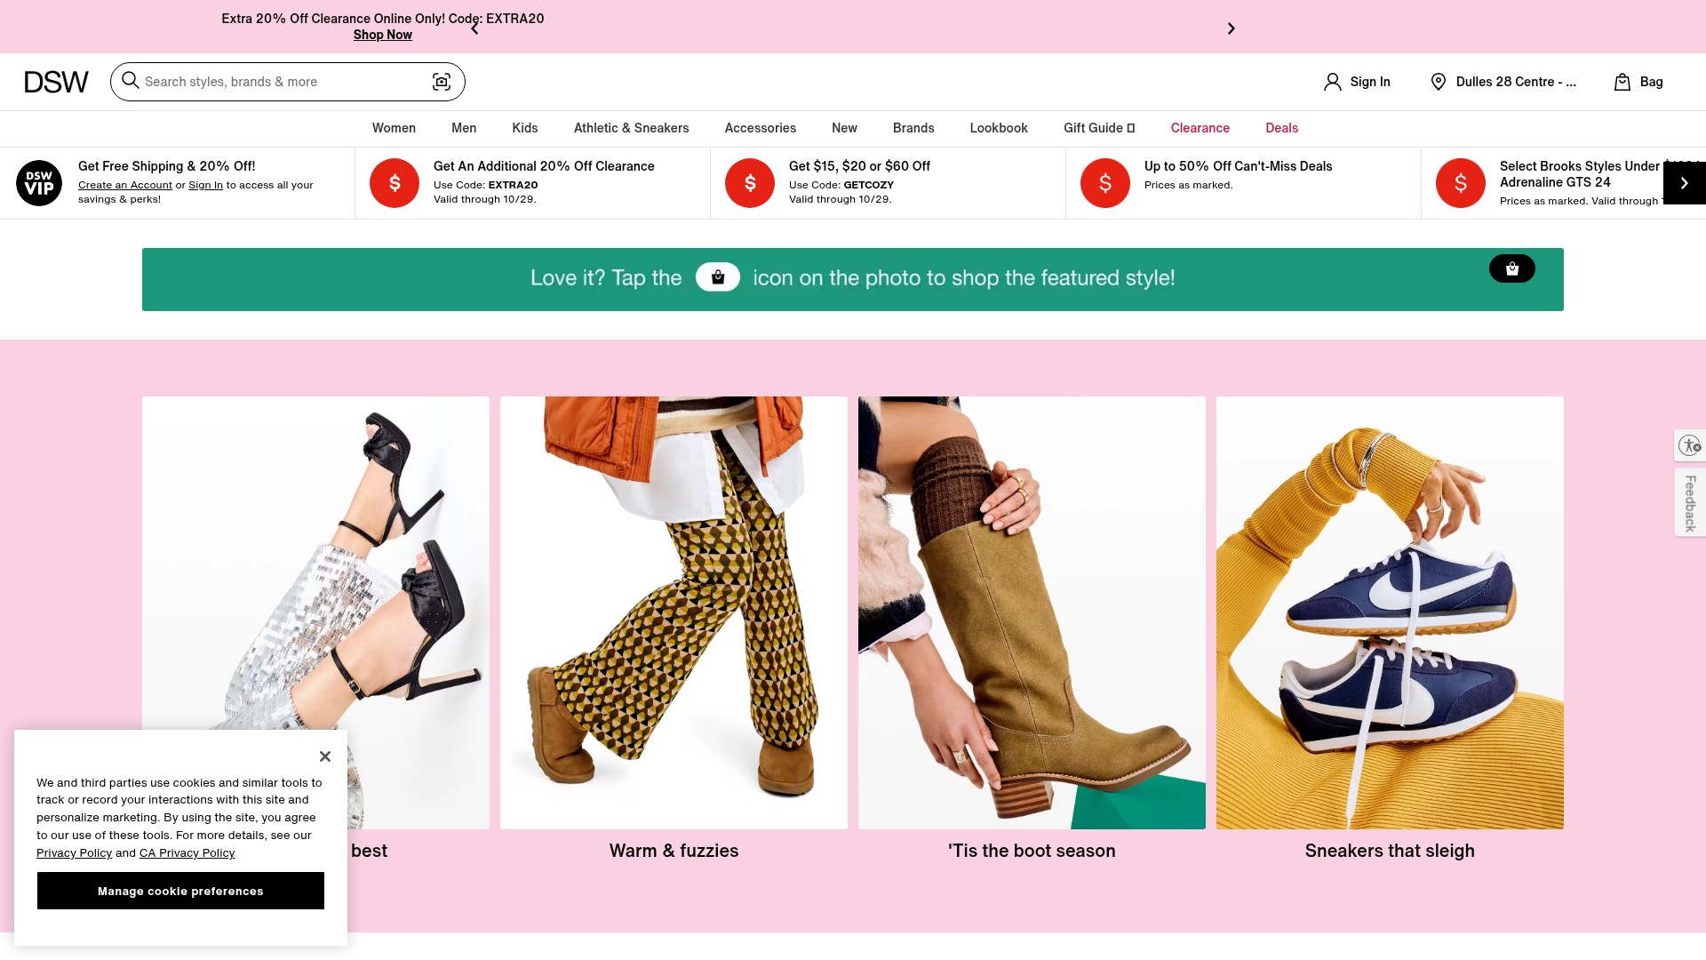Open the Men menu

click(464, 128)
